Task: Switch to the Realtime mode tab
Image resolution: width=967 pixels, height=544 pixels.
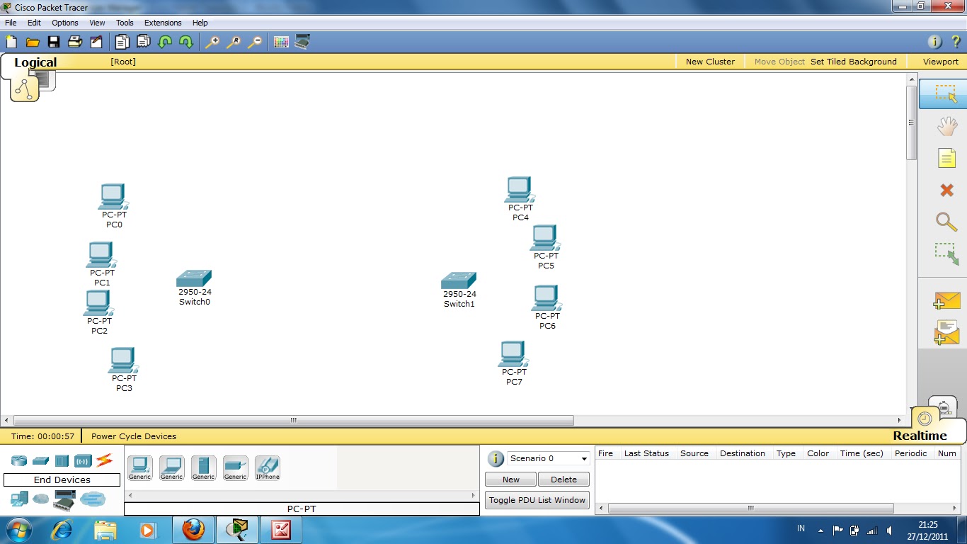Action: pos(920,436)
